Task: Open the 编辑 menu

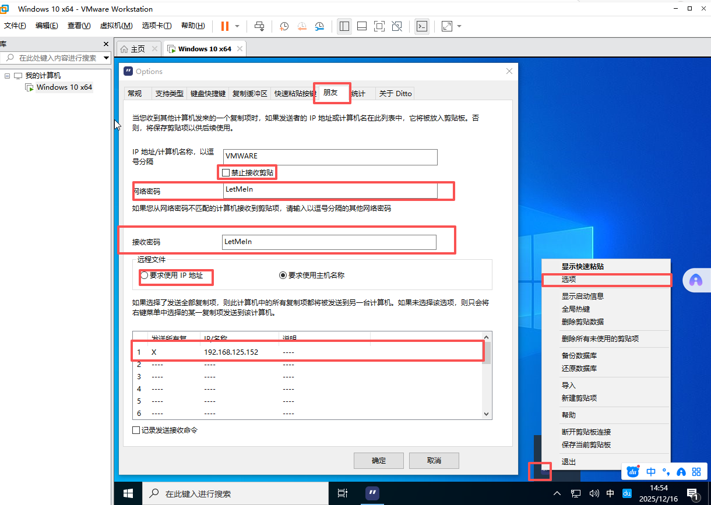Action: tap(47, 26)
